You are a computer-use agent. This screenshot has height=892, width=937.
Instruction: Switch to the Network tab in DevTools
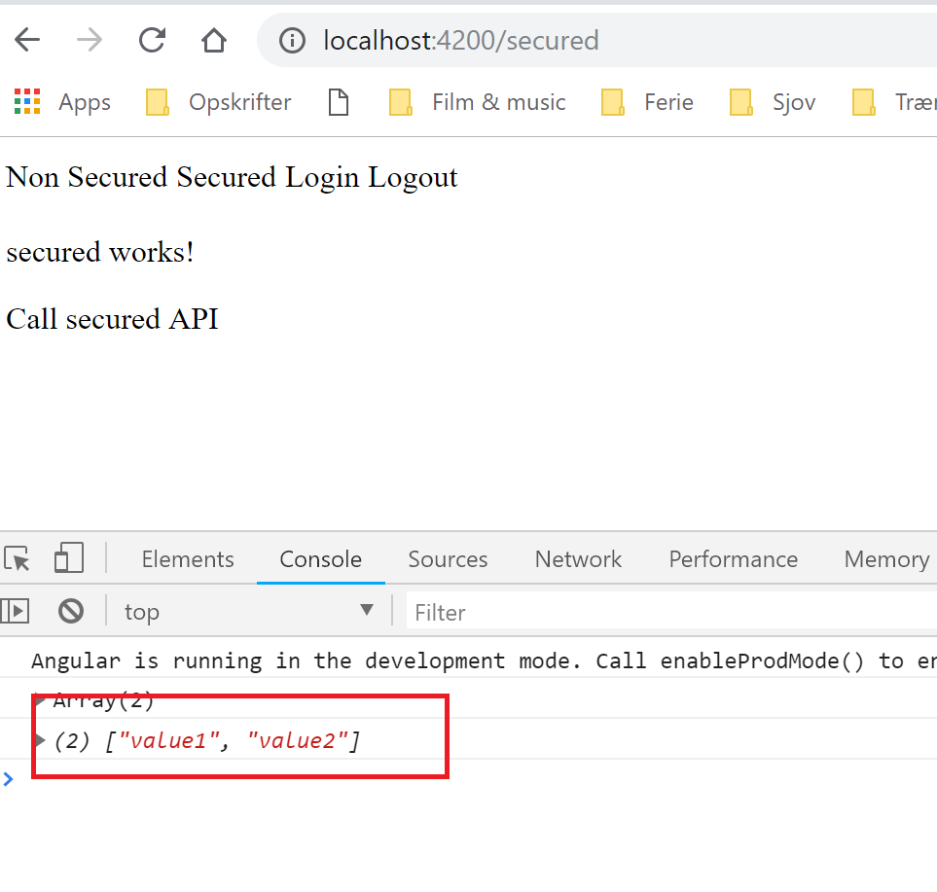(x=577, y=559)
